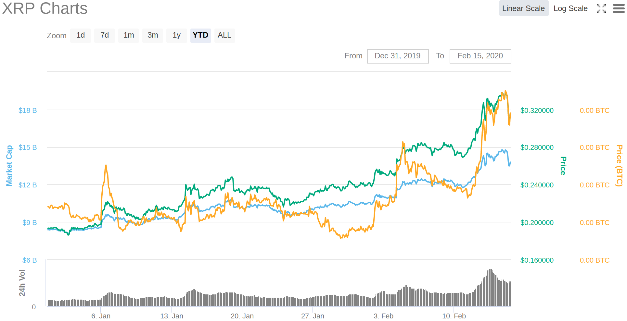627x321 pixels.
Task: Select the ALL zoom range
Action: point(224,35)
